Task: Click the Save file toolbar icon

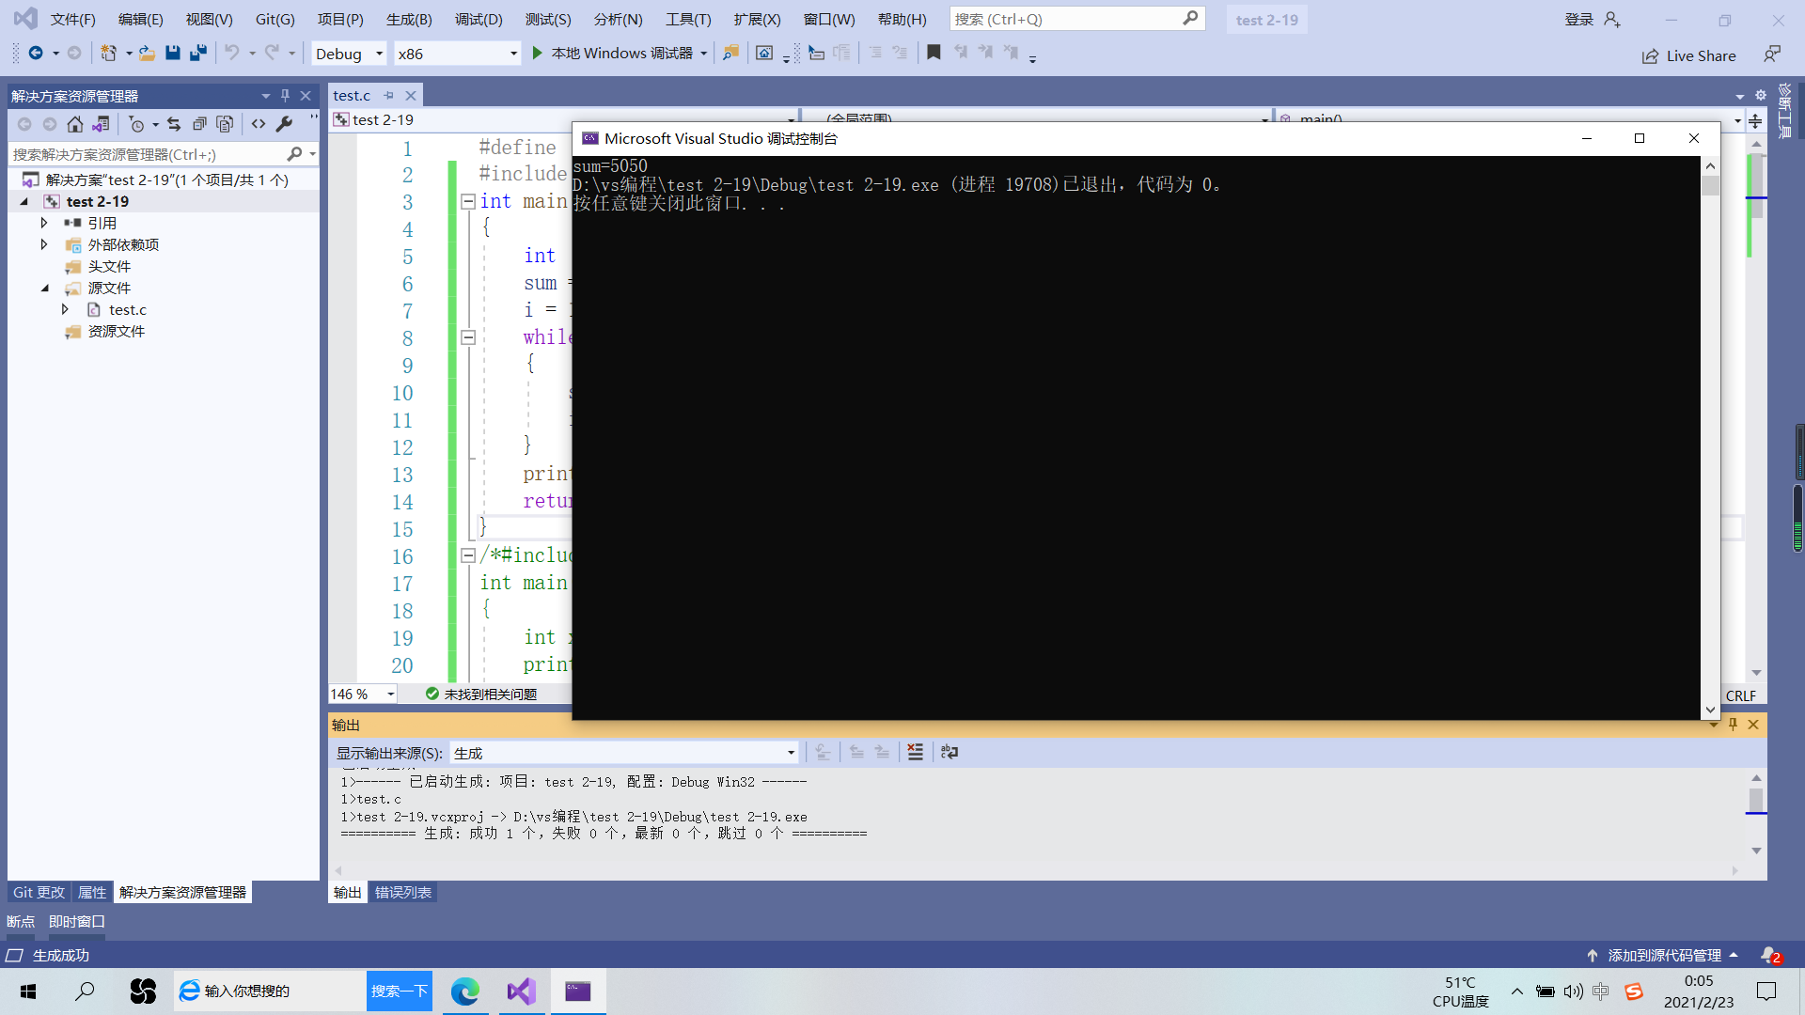Action: (172, 54)
